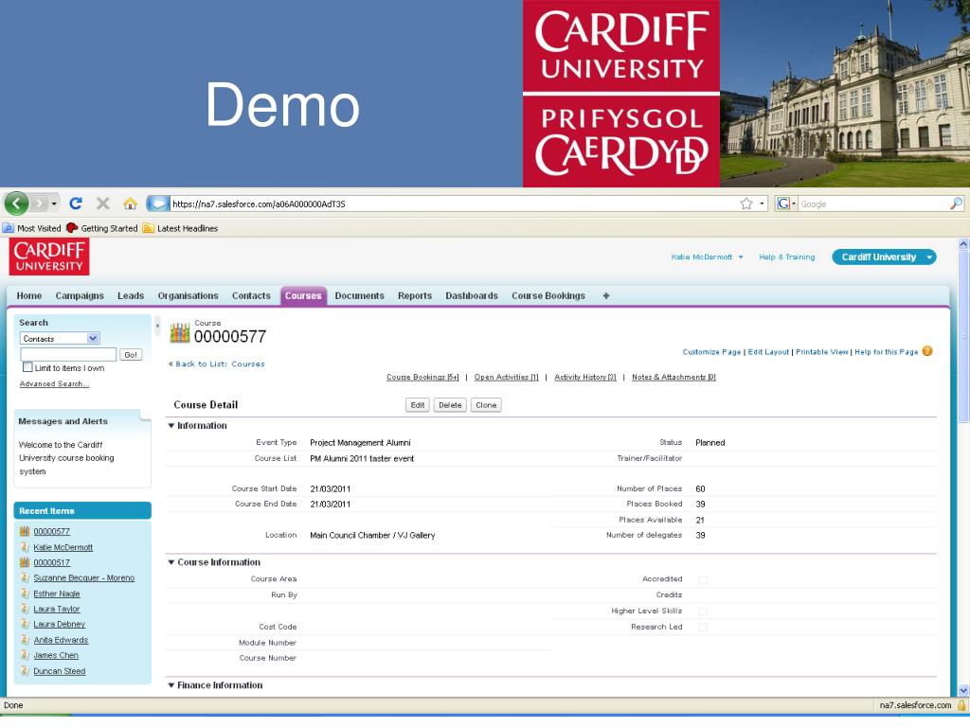This screenshot has width=970, height=727.
Task: Enable Limit to items I own checkbox
Action: coord(27,367)
